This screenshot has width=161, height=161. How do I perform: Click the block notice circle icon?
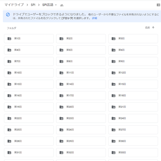pyautogui.click(x=8, y=14)
